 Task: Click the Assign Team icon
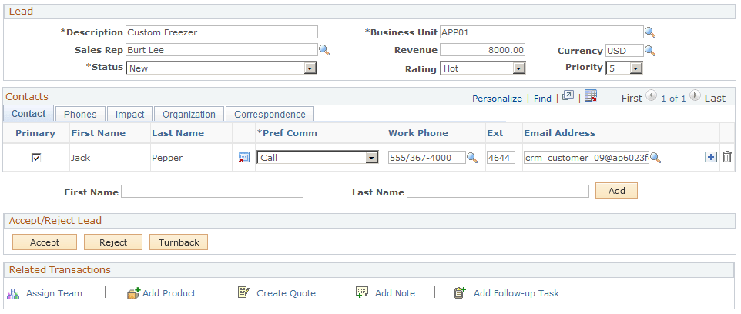[x=13, y=294]
